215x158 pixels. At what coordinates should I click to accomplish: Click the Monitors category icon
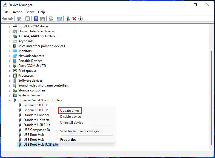pos(15,51)
